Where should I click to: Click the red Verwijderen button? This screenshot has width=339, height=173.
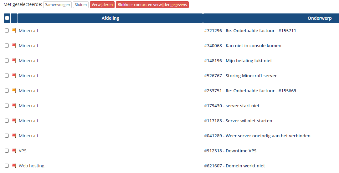(102, 5)
